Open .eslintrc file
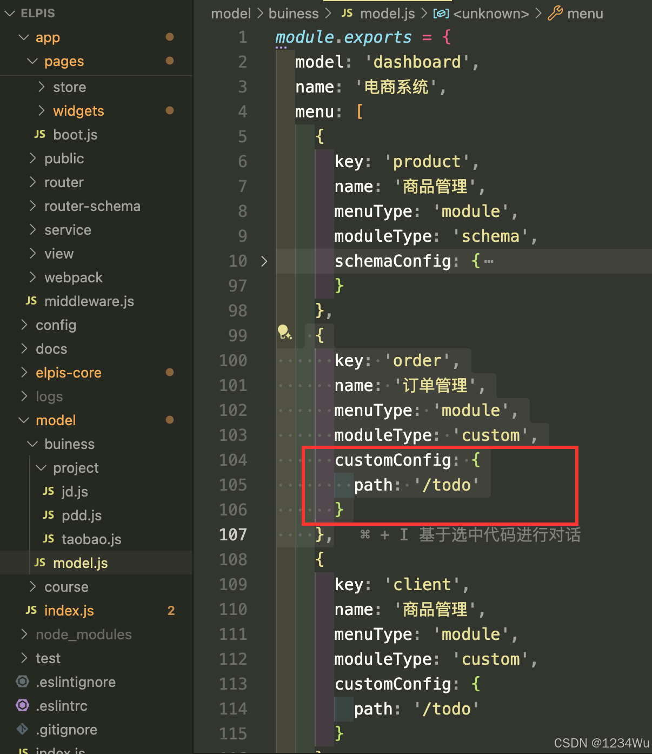 (x=62, y=706)
